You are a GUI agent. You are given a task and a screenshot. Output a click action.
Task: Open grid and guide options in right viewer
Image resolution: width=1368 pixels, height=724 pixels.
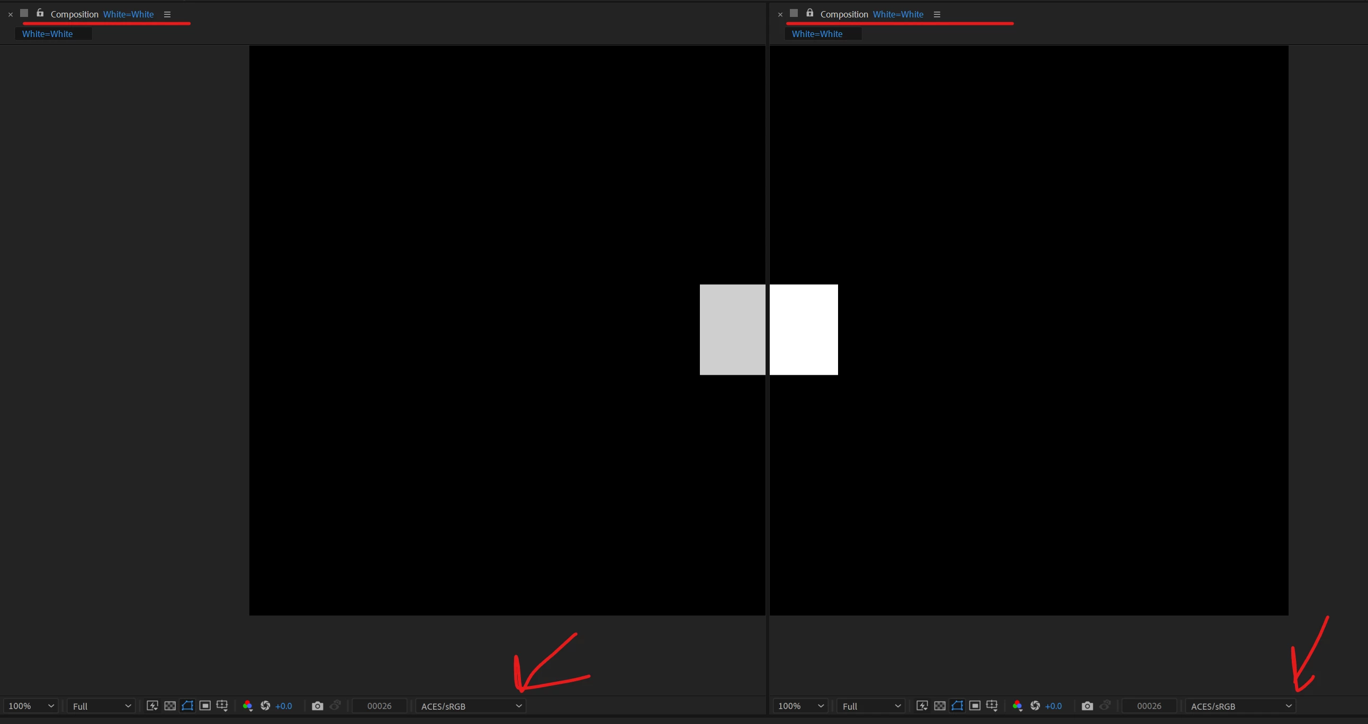tap(992, 706)
